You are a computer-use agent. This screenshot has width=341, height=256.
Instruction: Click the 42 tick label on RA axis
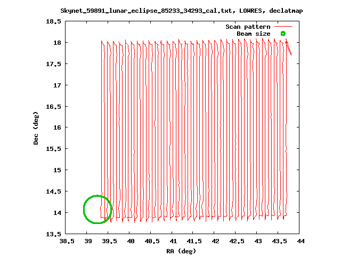pyautogui.click(x=215, y=241)
